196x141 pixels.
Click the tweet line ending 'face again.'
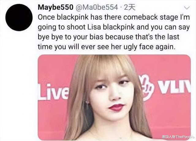point(106,47)
